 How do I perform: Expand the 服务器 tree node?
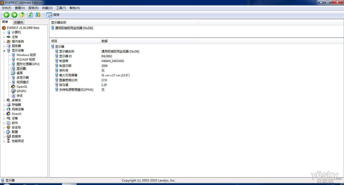click(4, 46)
